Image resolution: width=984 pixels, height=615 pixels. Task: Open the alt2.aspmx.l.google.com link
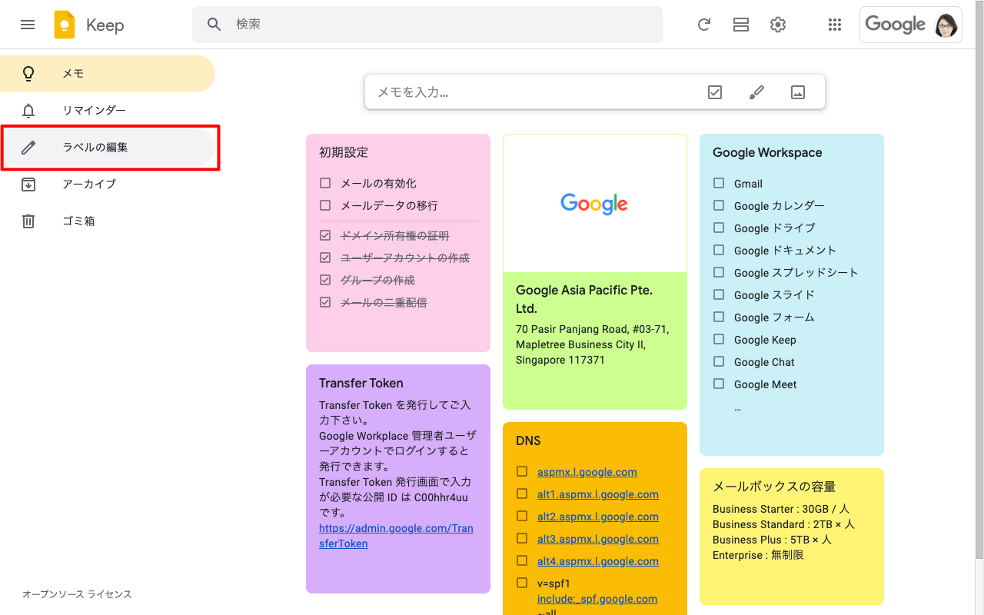point(598,517)
